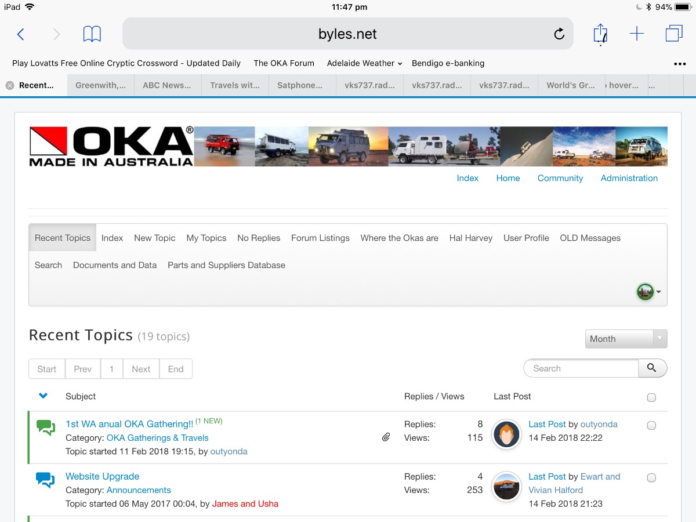696x522 pixels.
Task: Open Lovatts Cryptic Crossword bookmark
Action: [126, 63]
